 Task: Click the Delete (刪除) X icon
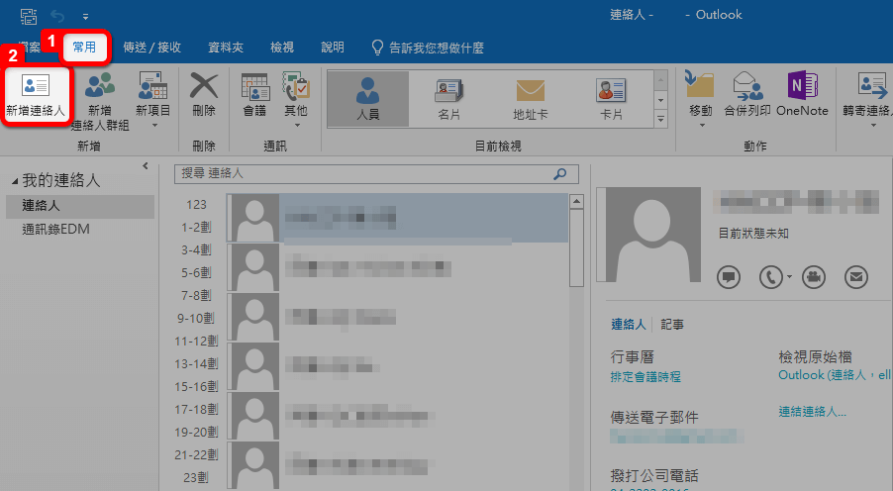204,97
